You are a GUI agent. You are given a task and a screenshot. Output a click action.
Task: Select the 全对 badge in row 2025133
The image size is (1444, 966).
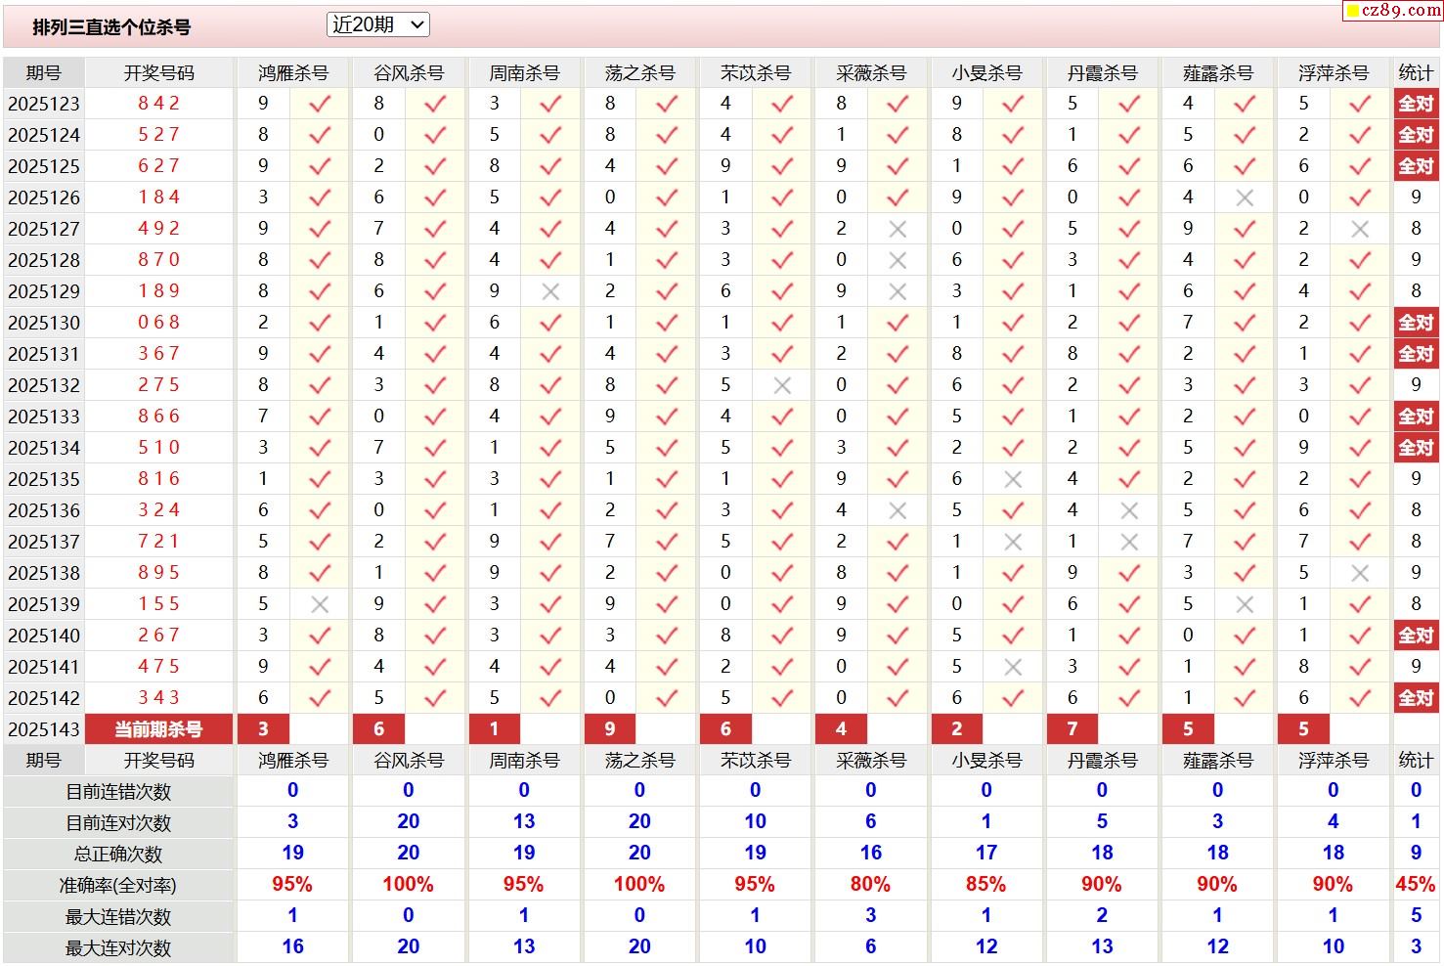[x=1416, y=416]
